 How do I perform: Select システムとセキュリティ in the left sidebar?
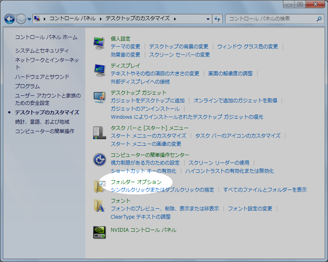click(42, 51)
